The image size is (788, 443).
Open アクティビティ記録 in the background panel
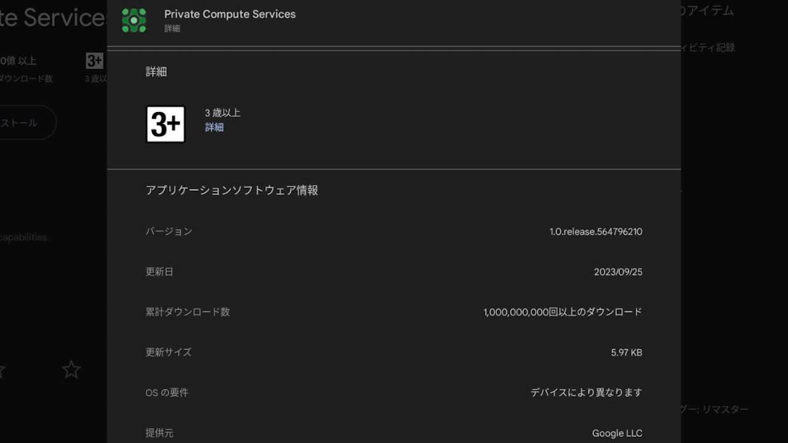tap(708, 47)
